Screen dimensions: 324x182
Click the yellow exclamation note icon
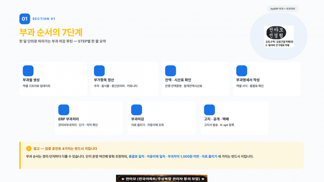tap(29, 149)
